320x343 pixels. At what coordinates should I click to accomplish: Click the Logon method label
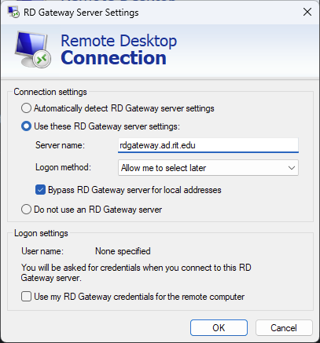pyautogui.click(x=63, y=167)
